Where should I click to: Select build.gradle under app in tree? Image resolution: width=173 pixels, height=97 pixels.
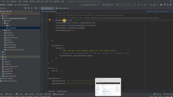(x=12, y=28)
